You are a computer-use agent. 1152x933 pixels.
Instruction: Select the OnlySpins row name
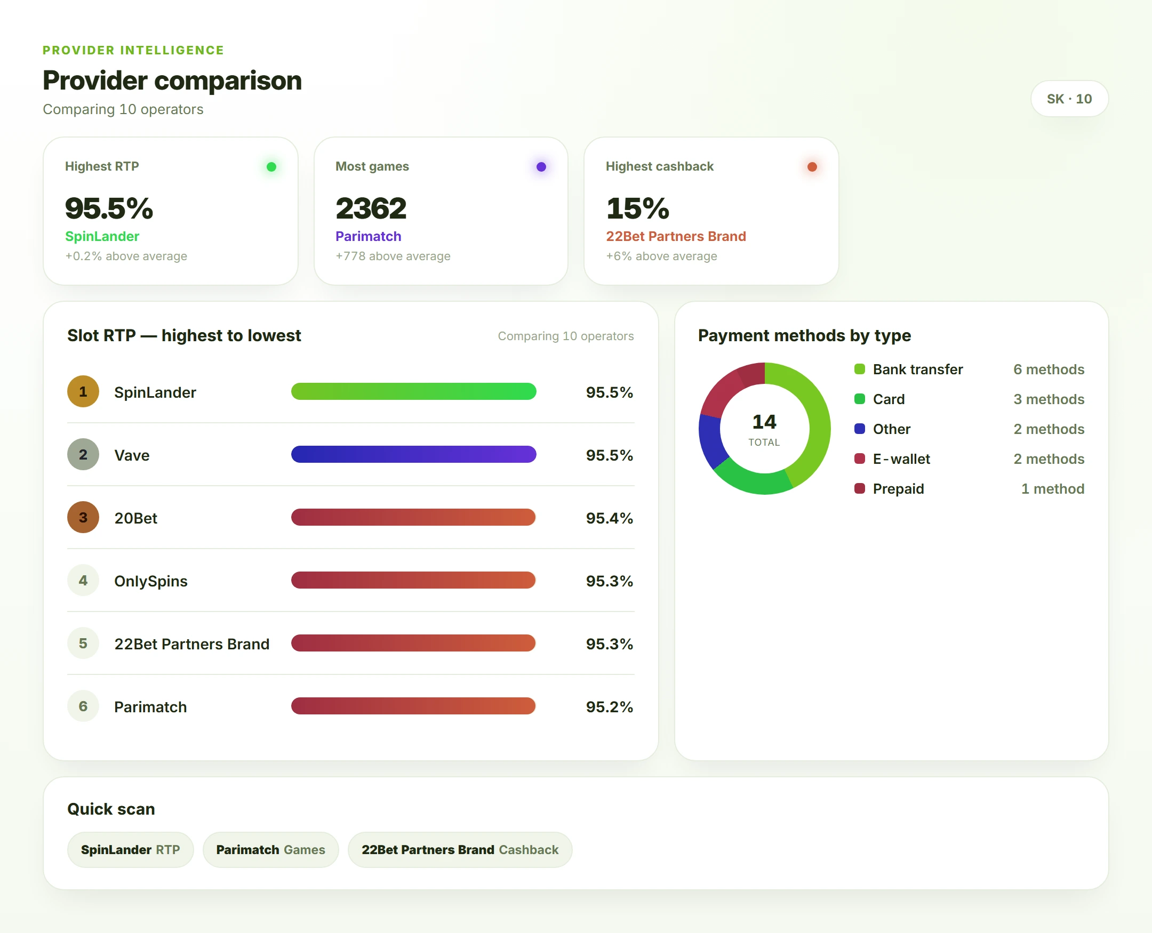click(150, 581)
